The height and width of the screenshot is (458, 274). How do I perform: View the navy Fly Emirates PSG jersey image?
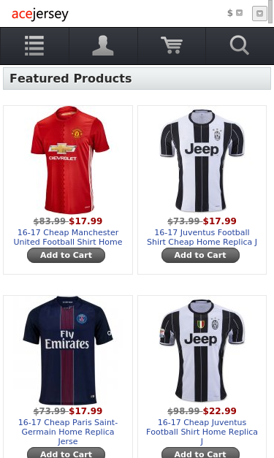(68, 351)
